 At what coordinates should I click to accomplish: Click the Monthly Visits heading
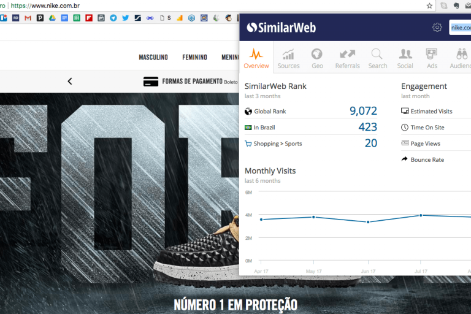(x=270, y=170)
